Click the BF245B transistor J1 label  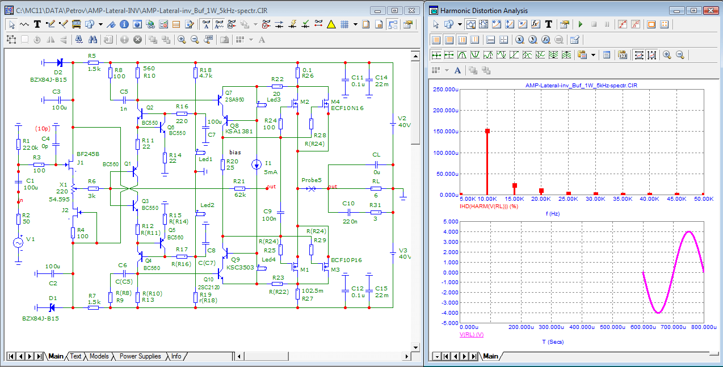(x=87, y=153)
